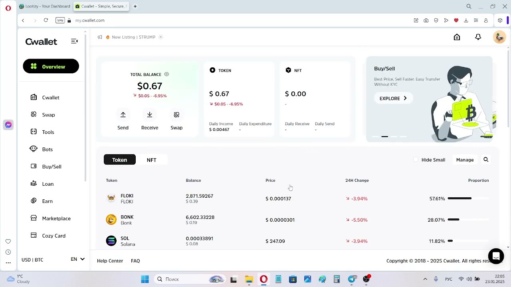Screen dimensions: 511x287
Task: Click the token search magnifier icon
Action: click(486, 159)
